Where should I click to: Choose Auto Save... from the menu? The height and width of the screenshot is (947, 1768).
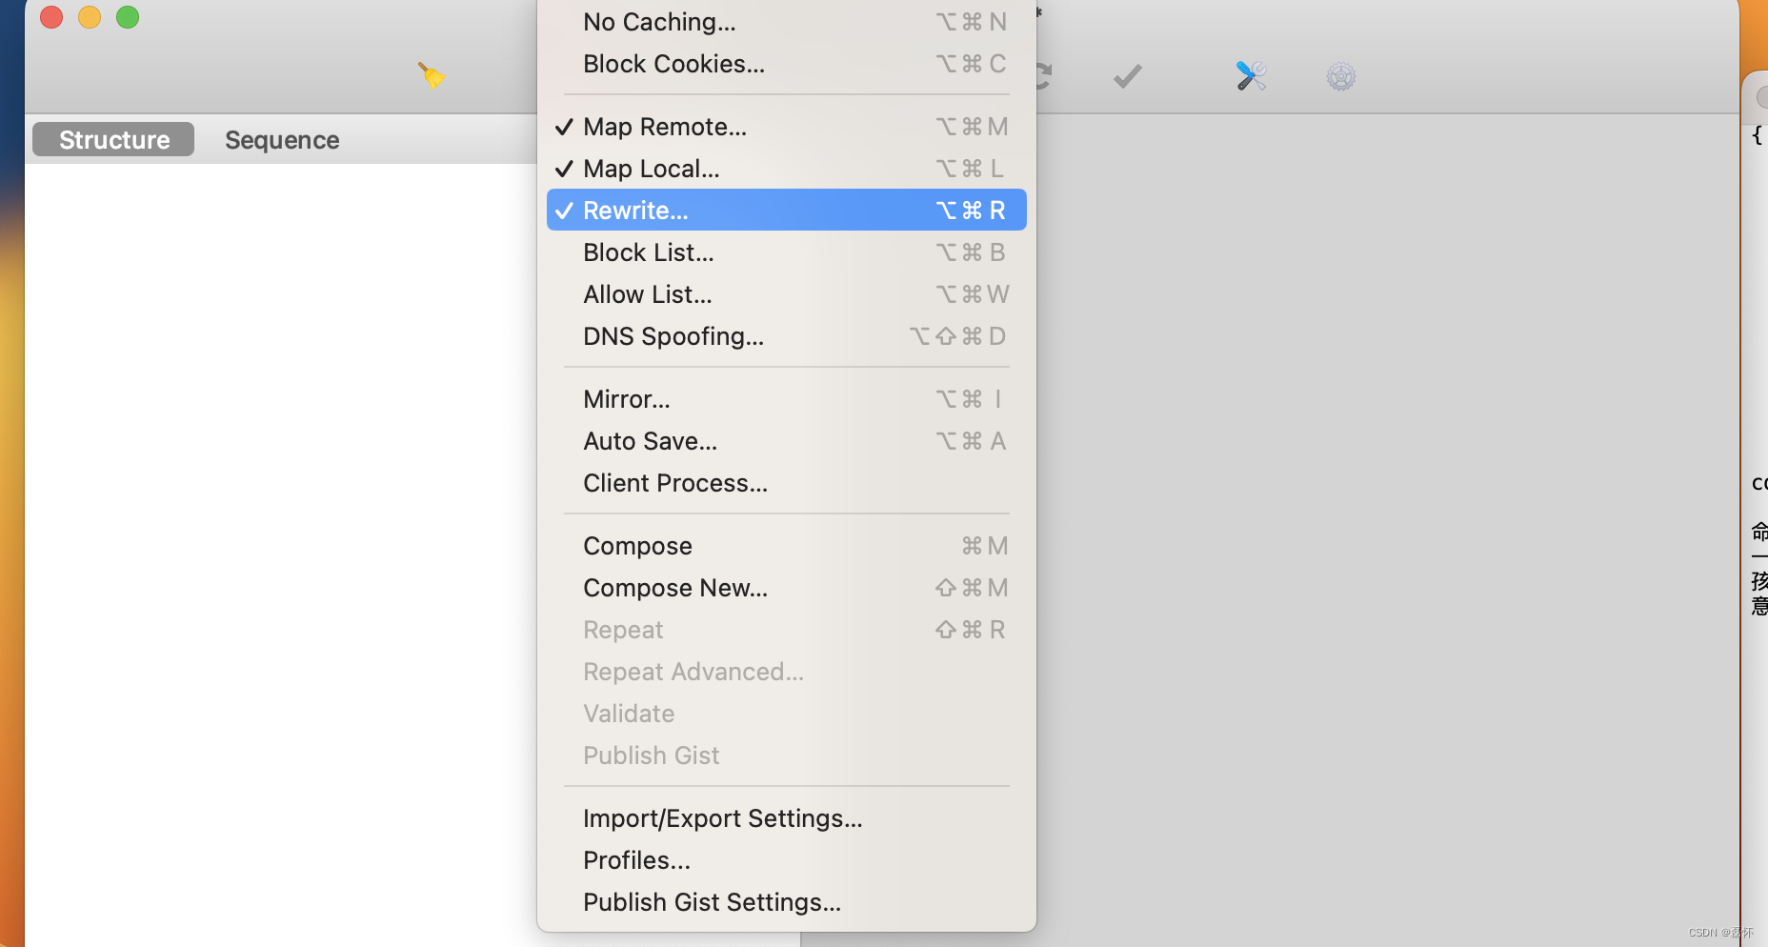pos(786,441)
